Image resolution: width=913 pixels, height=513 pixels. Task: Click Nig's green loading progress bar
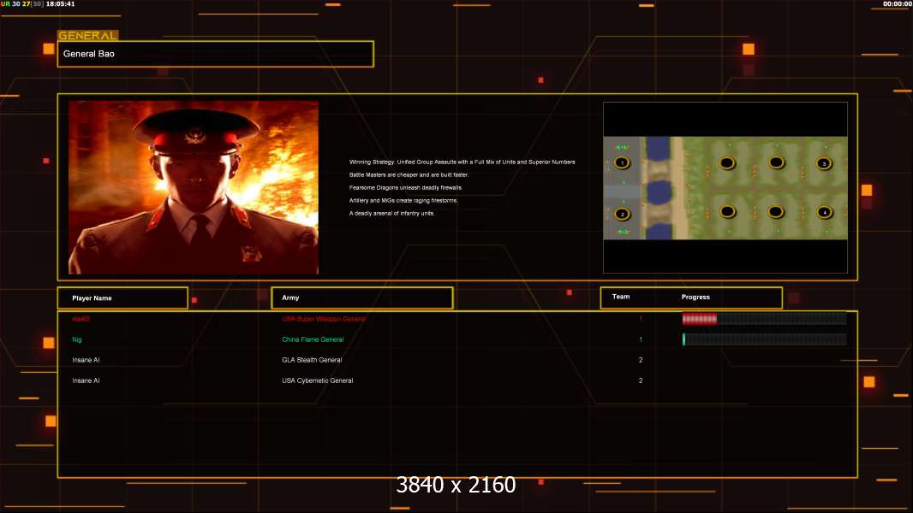[x=764, y=339]
